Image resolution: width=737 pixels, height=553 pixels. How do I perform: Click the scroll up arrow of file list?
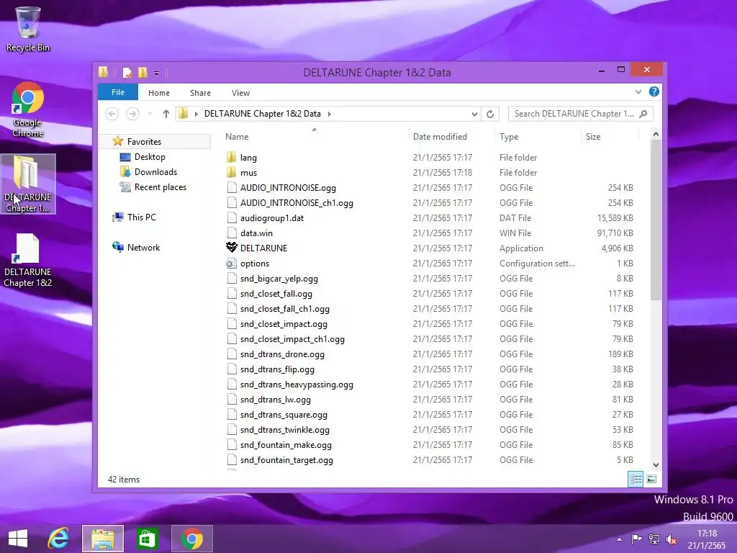[x=656, y=135]
